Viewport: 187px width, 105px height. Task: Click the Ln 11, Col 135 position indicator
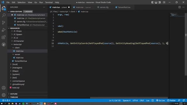coord(115,100)
